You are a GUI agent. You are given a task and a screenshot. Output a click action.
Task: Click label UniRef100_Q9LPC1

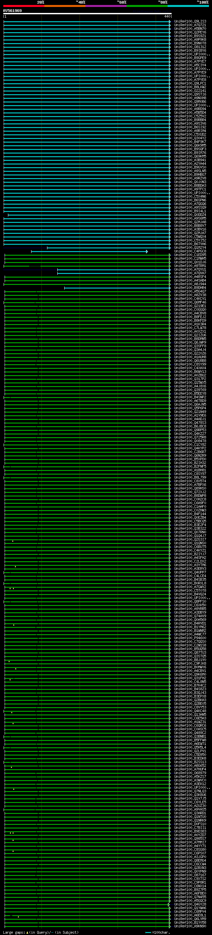190,84
